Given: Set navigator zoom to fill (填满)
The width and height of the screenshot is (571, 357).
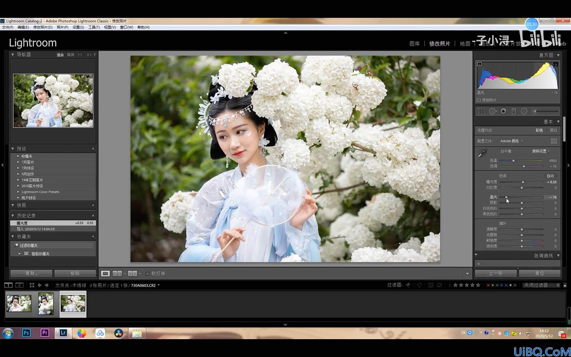Looking at the screenshot, I should pyautogui.click(x=71, y=55).
